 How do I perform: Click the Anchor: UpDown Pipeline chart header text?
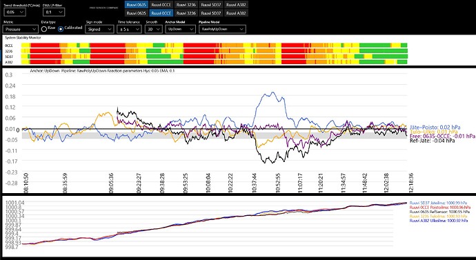pyautogui.click(x=102, y=70)
